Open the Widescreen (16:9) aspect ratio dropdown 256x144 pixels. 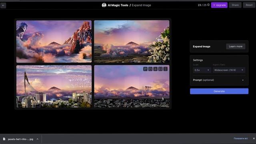tap(229, 70)
